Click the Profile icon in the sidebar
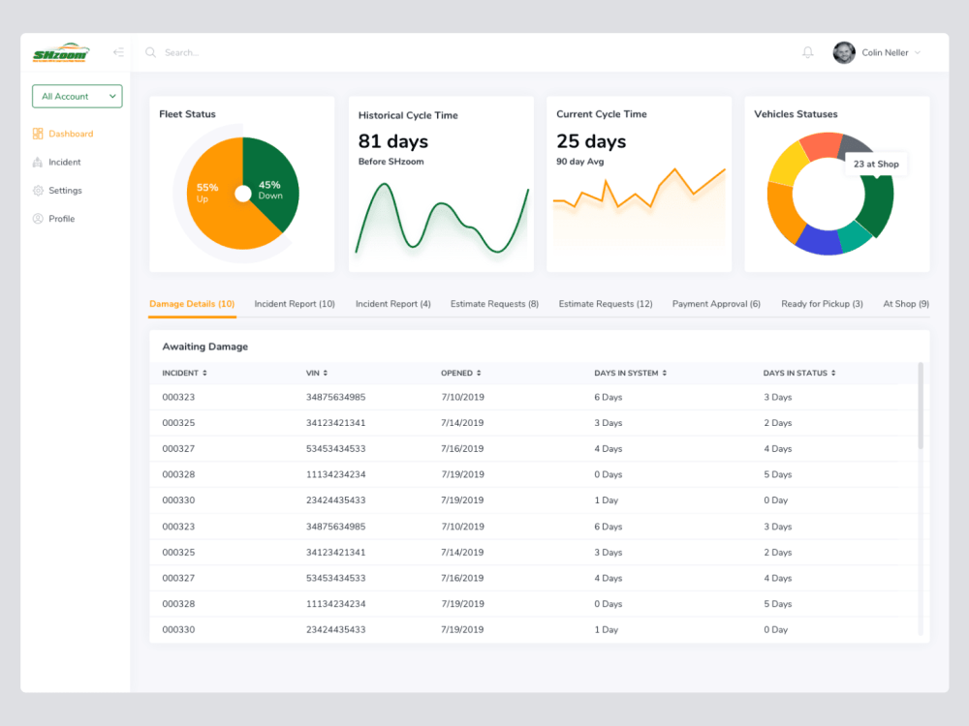The image size is (969, 726). click(x=39, y=218)
